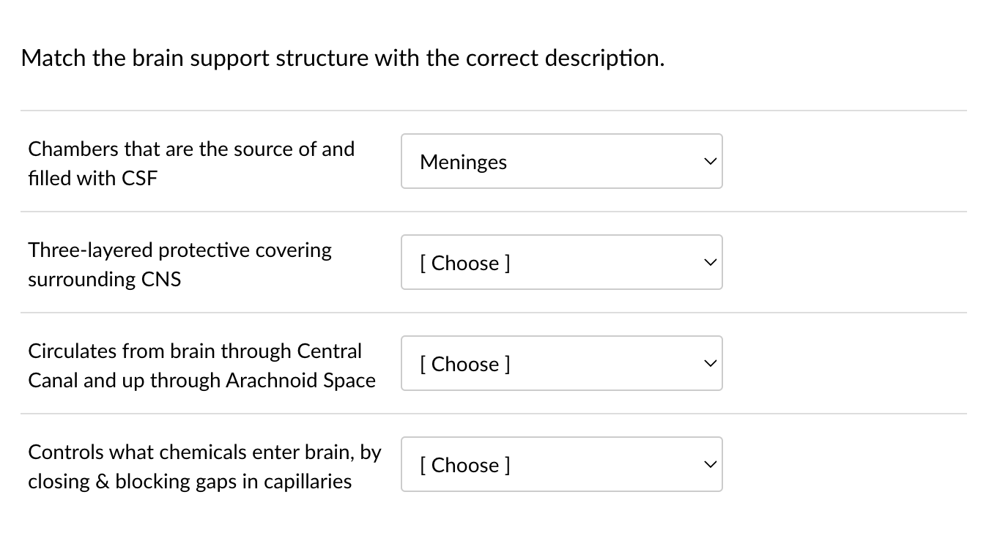This screenshot has height=533, width=989.
Task: Click the Choose placeholder beside capillaries question
Action: pos(464,465)
